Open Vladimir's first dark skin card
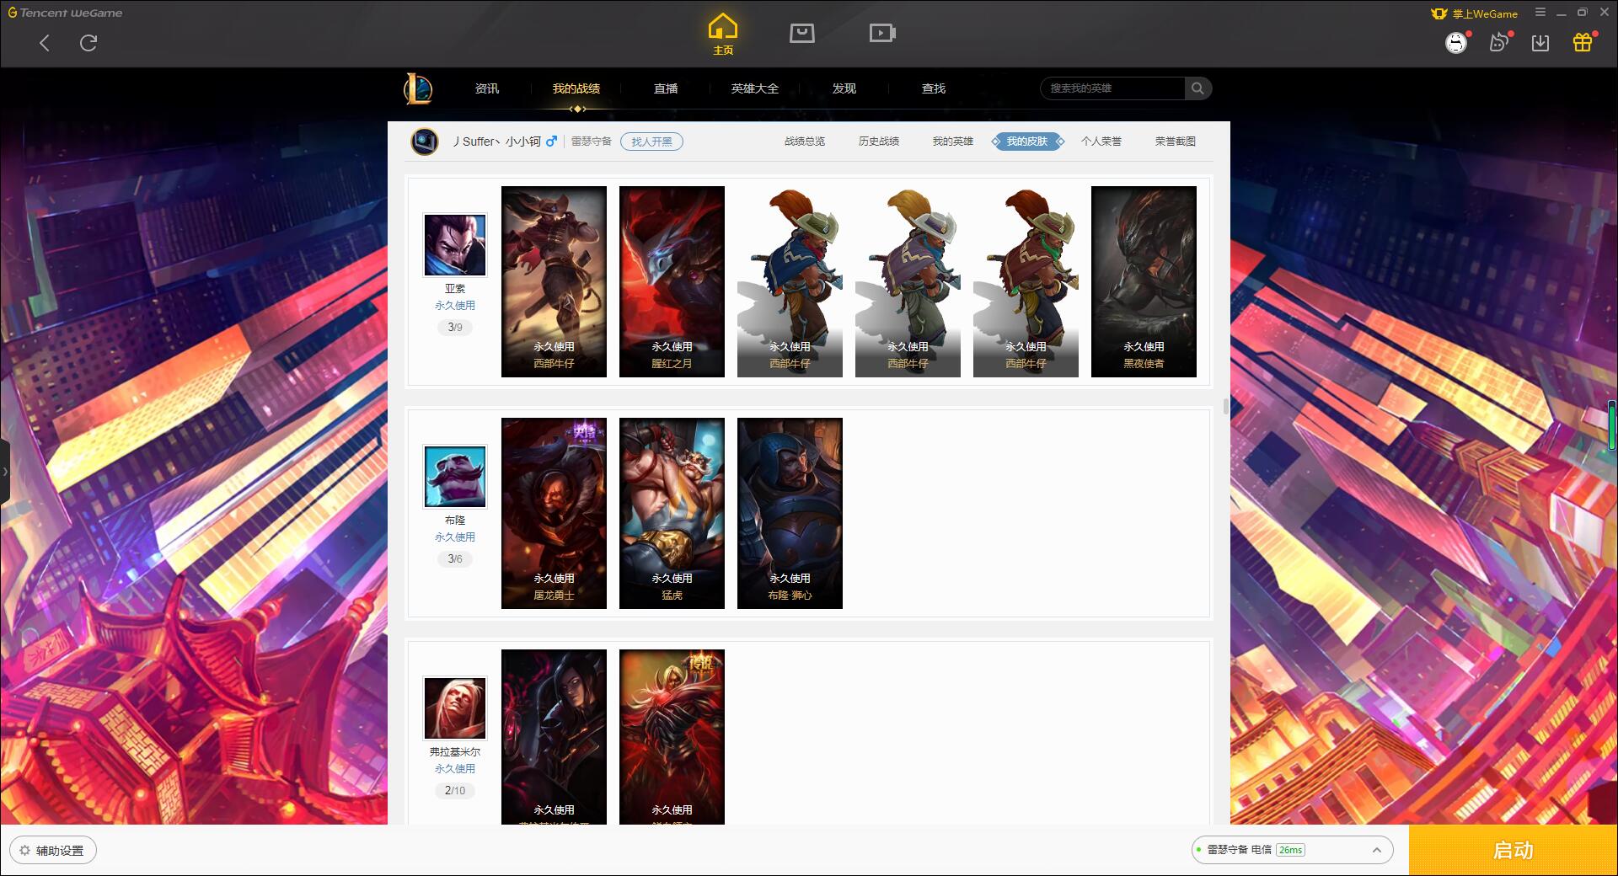The image size is (1618, 876). 554,737
